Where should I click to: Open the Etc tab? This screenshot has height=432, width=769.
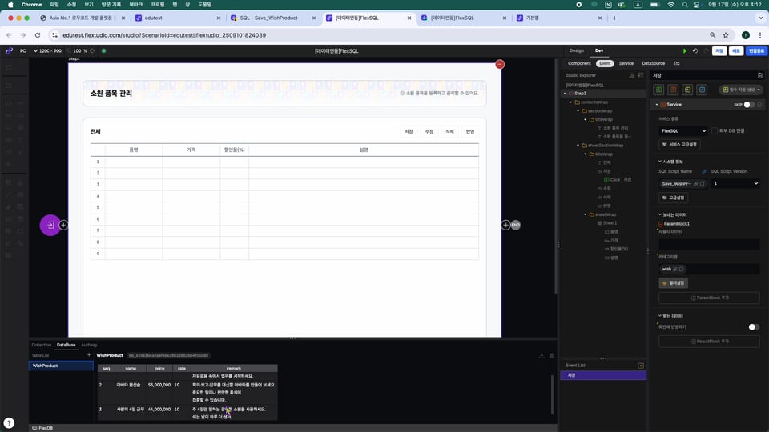(676, 64)
